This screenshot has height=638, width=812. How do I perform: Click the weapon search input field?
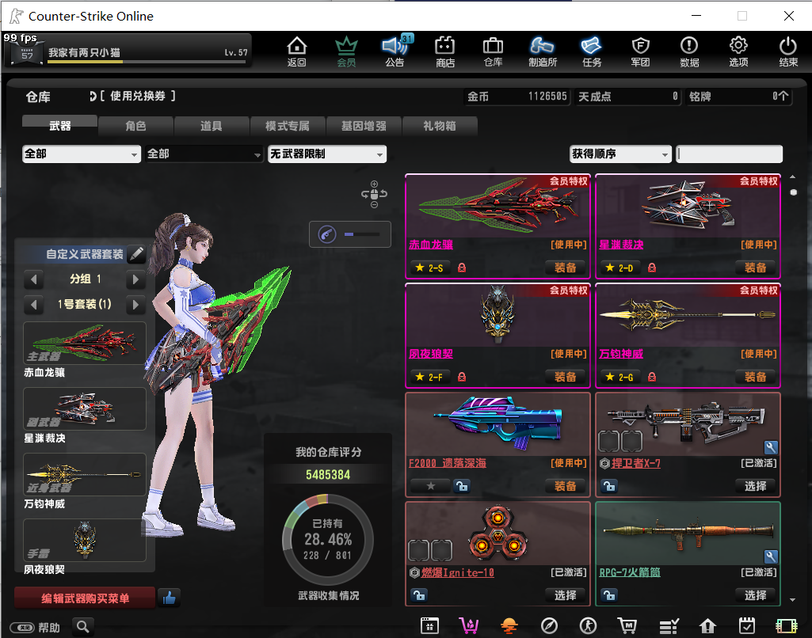[729, 154]
